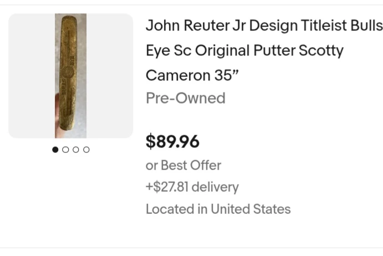This screenshot has width=383, height=256.
Task: Click the empty gray area left of photo
Action: point(32,76)
